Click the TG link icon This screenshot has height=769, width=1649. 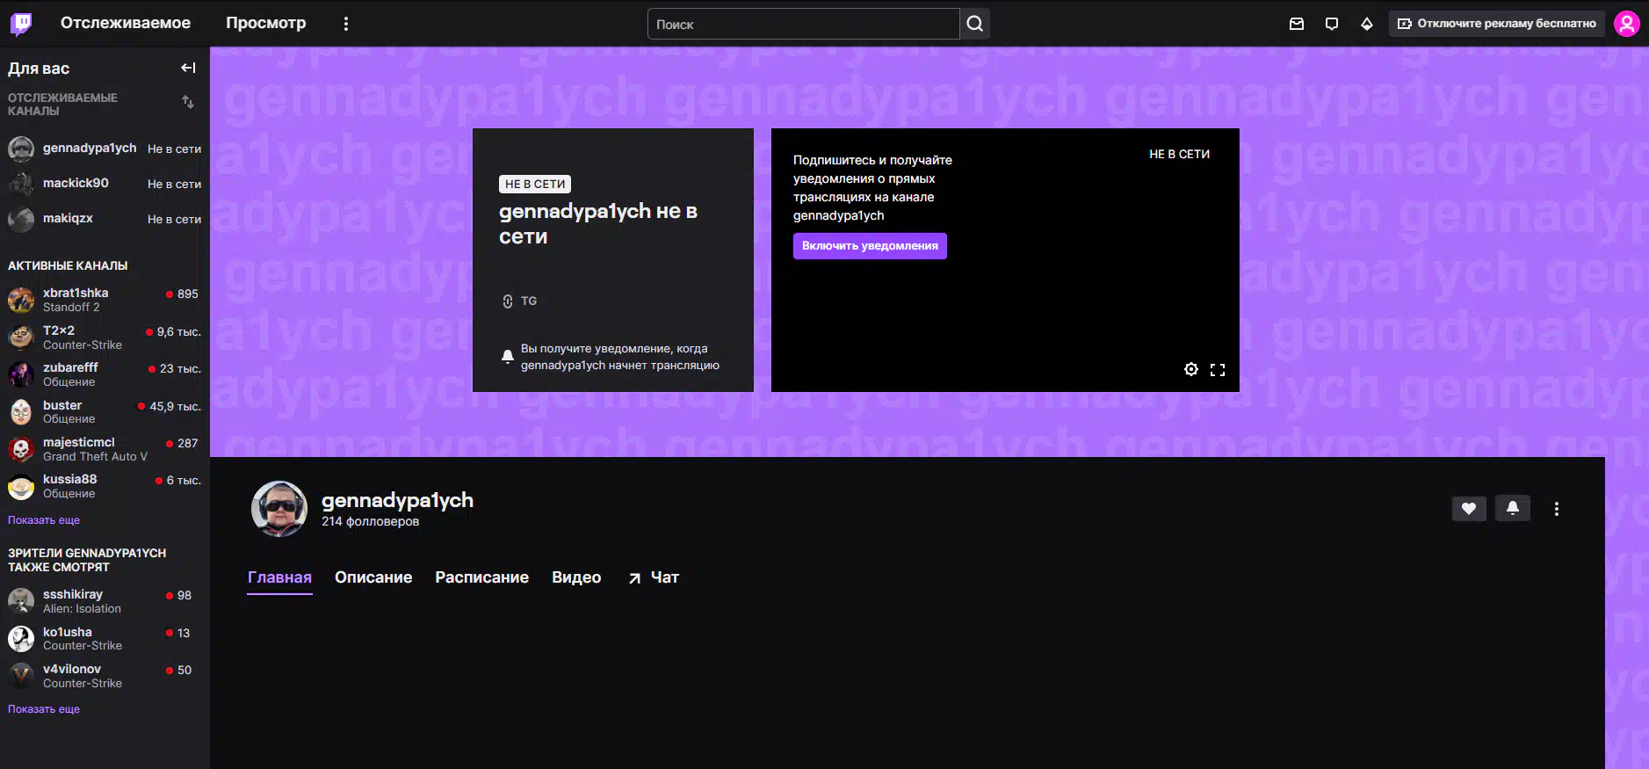click(x=508, y=301)
